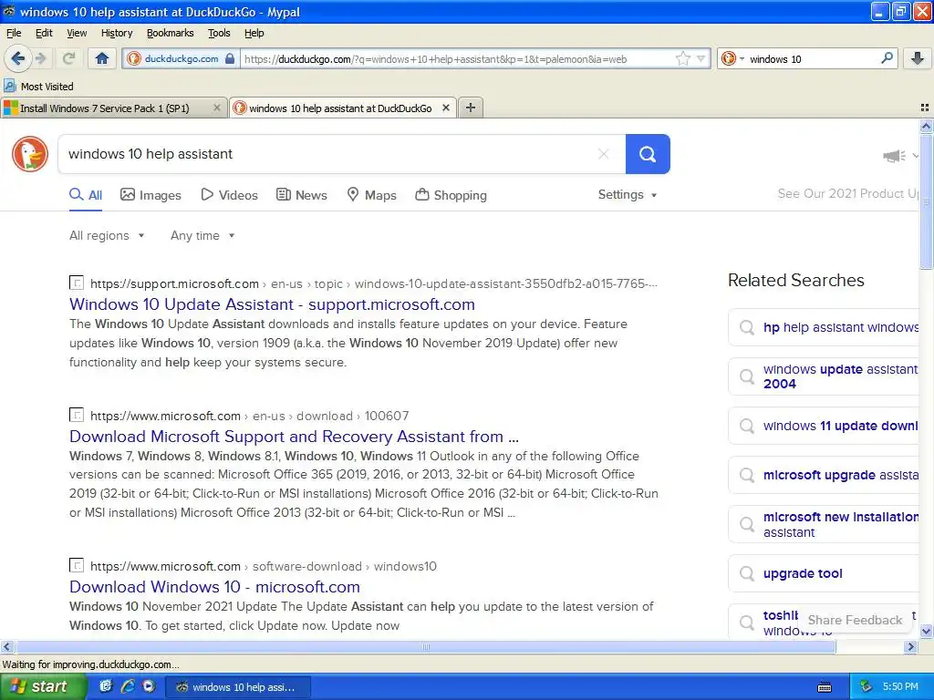This screenshot has height=700, width=934.
Task: Open the Edit menu
Action: click(44, 33)
